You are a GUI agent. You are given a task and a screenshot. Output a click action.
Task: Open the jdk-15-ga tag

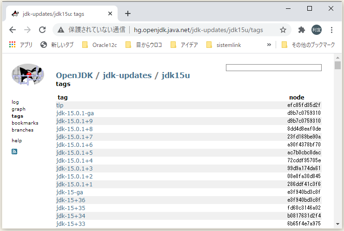click(x=70, y=192)
